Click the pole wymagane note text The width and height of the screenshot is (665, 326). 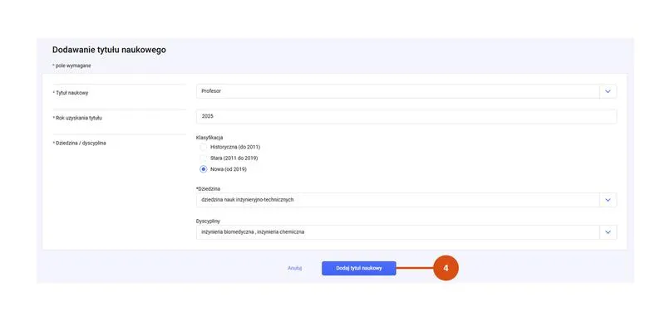71,66
